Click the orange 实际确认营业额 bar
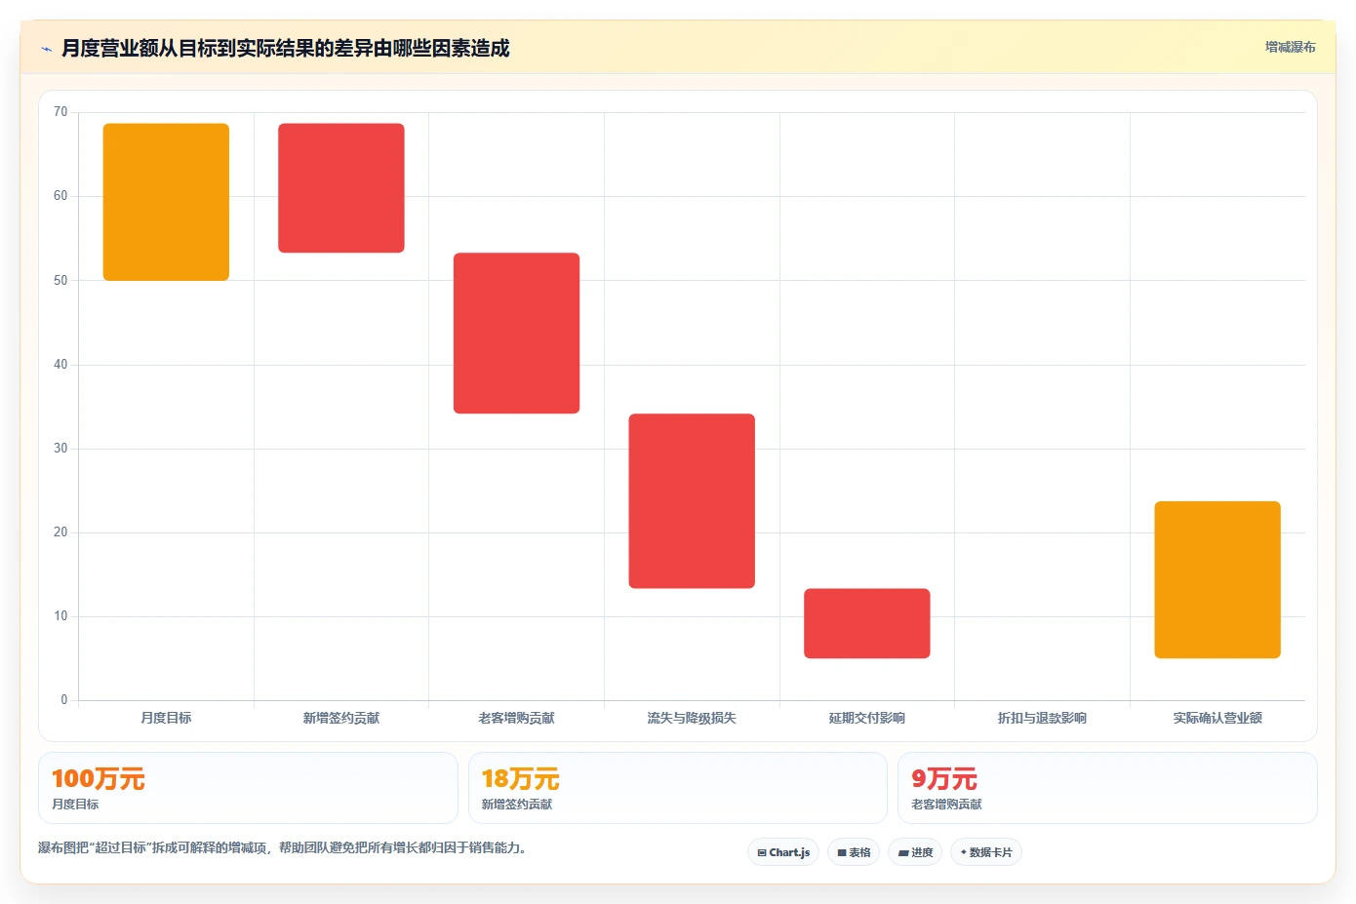Image resolution: width=1356 pixels, height=904 pixels. (1217, 580)
